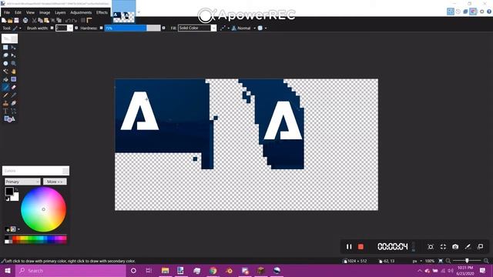Image resolution: width=493 pixels, height=277 pixels.
Task: Select the Shapes tool
Action: coord(9,119)
